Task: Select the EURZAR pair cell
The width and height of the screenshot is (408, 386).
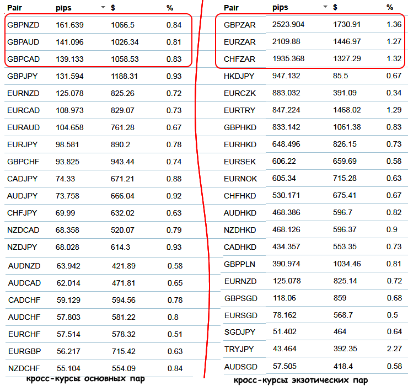Action: pyautogui.click(x=240, y=42)
